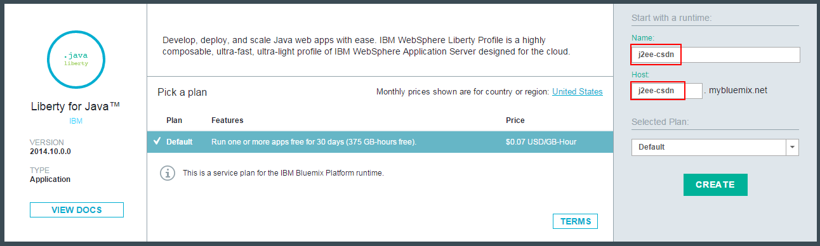
Task: Click the Features column header
Action: coord(227,120)
